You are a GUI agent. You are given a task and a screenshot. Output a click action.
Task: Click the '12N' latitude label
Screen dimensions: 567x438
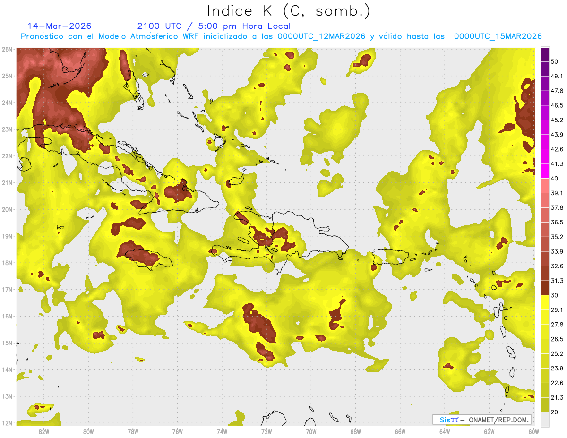pyautogui.click(x=7, y=423)
